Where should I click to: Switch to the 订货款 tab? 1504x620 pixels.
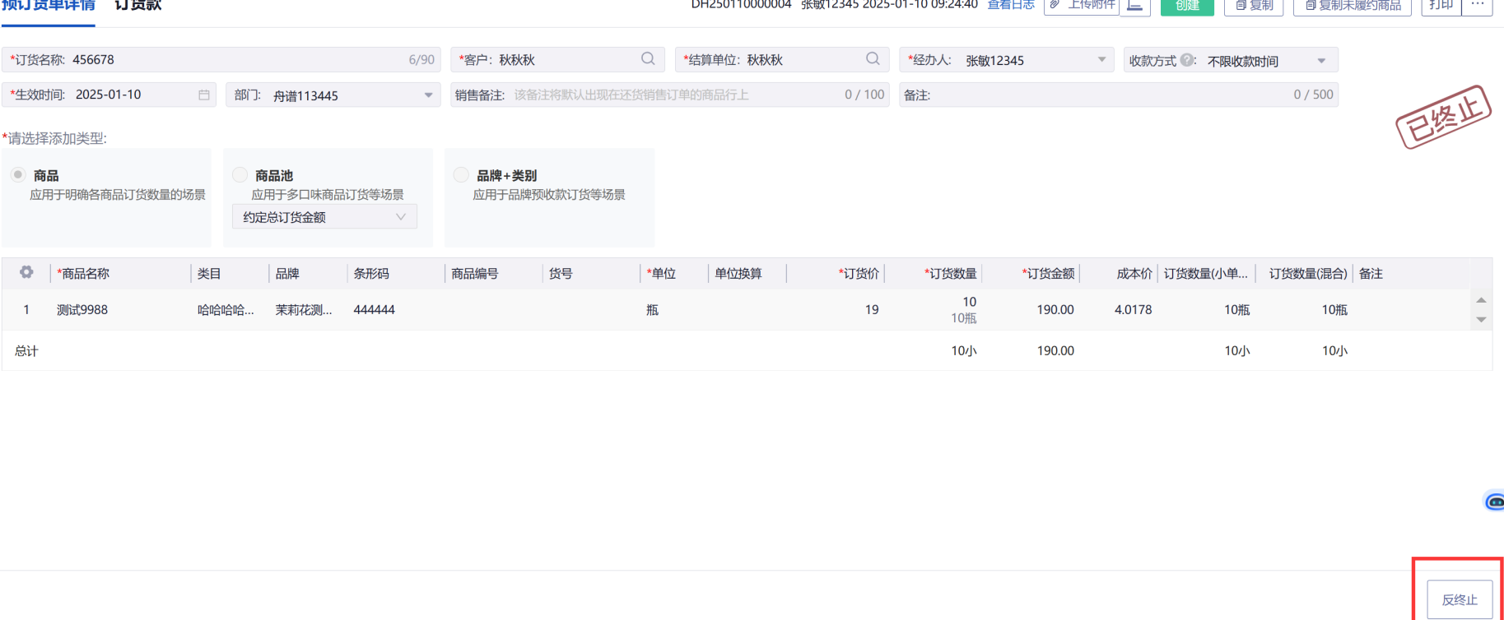coord(137,7)
